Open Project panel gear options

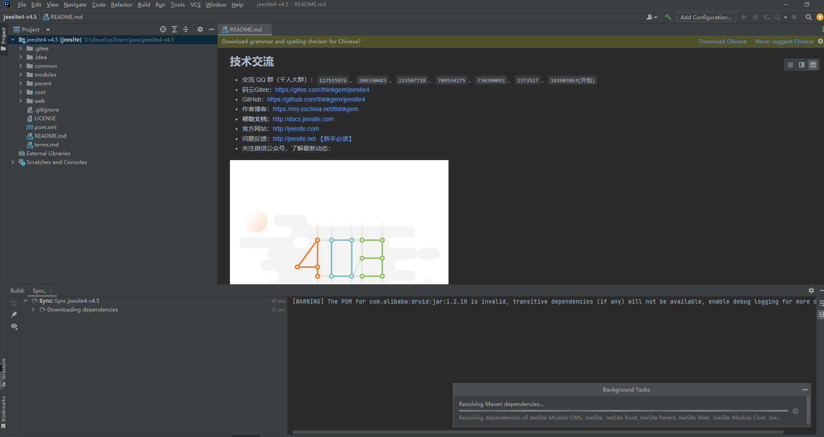(200, 29)
